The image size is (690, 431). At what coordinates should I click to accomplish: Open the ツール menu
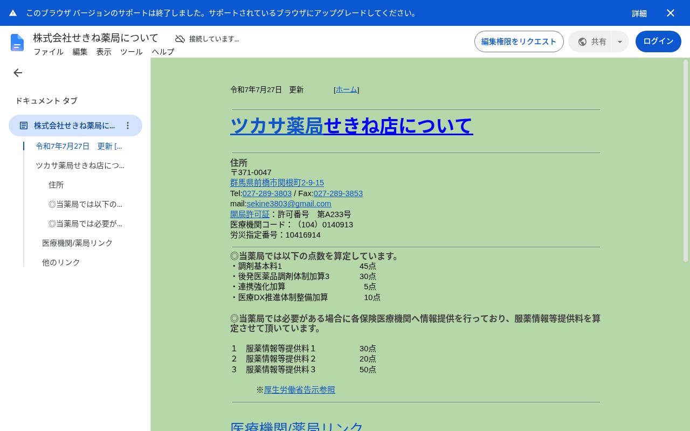(131, 52)
